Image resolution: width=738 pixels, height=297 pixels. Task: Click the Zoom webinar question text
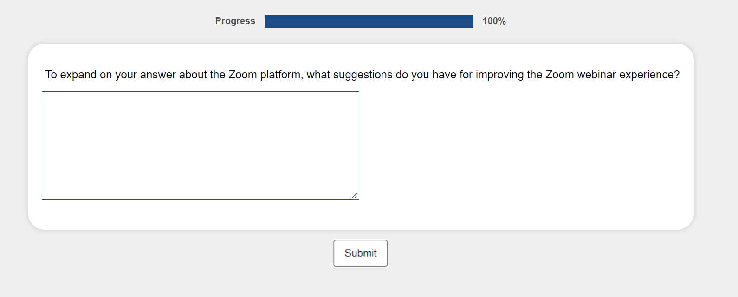(x=362, y=75)
